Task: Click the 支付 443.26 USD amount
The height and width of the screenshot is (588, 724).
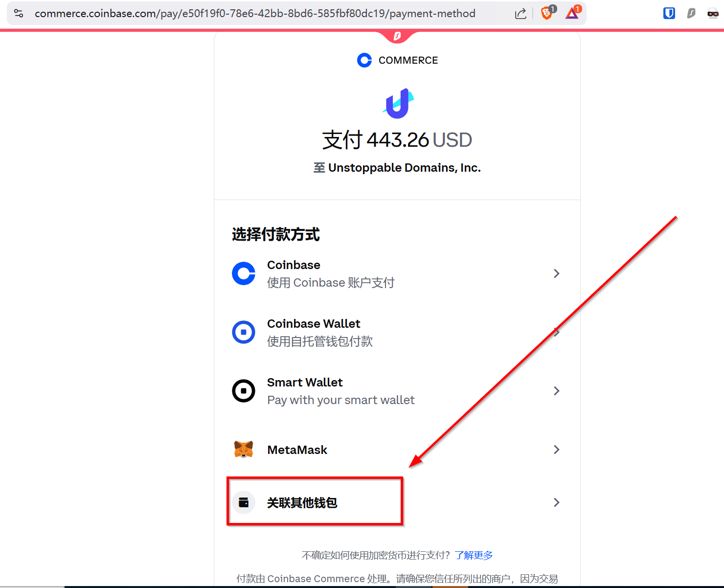Action: point(397,140)
